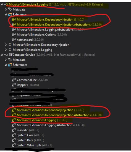Image resolution: width=131 pixels, height=152 pixels.
Task: Select mscorlib (4.0.0.0) reference
Action: coord(28,130)
